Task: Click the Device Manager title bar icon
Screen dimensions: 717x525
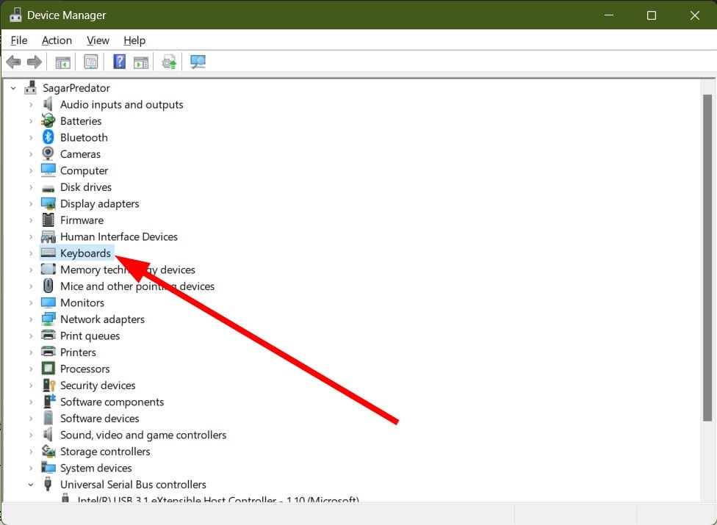Action: click(15, 15)
